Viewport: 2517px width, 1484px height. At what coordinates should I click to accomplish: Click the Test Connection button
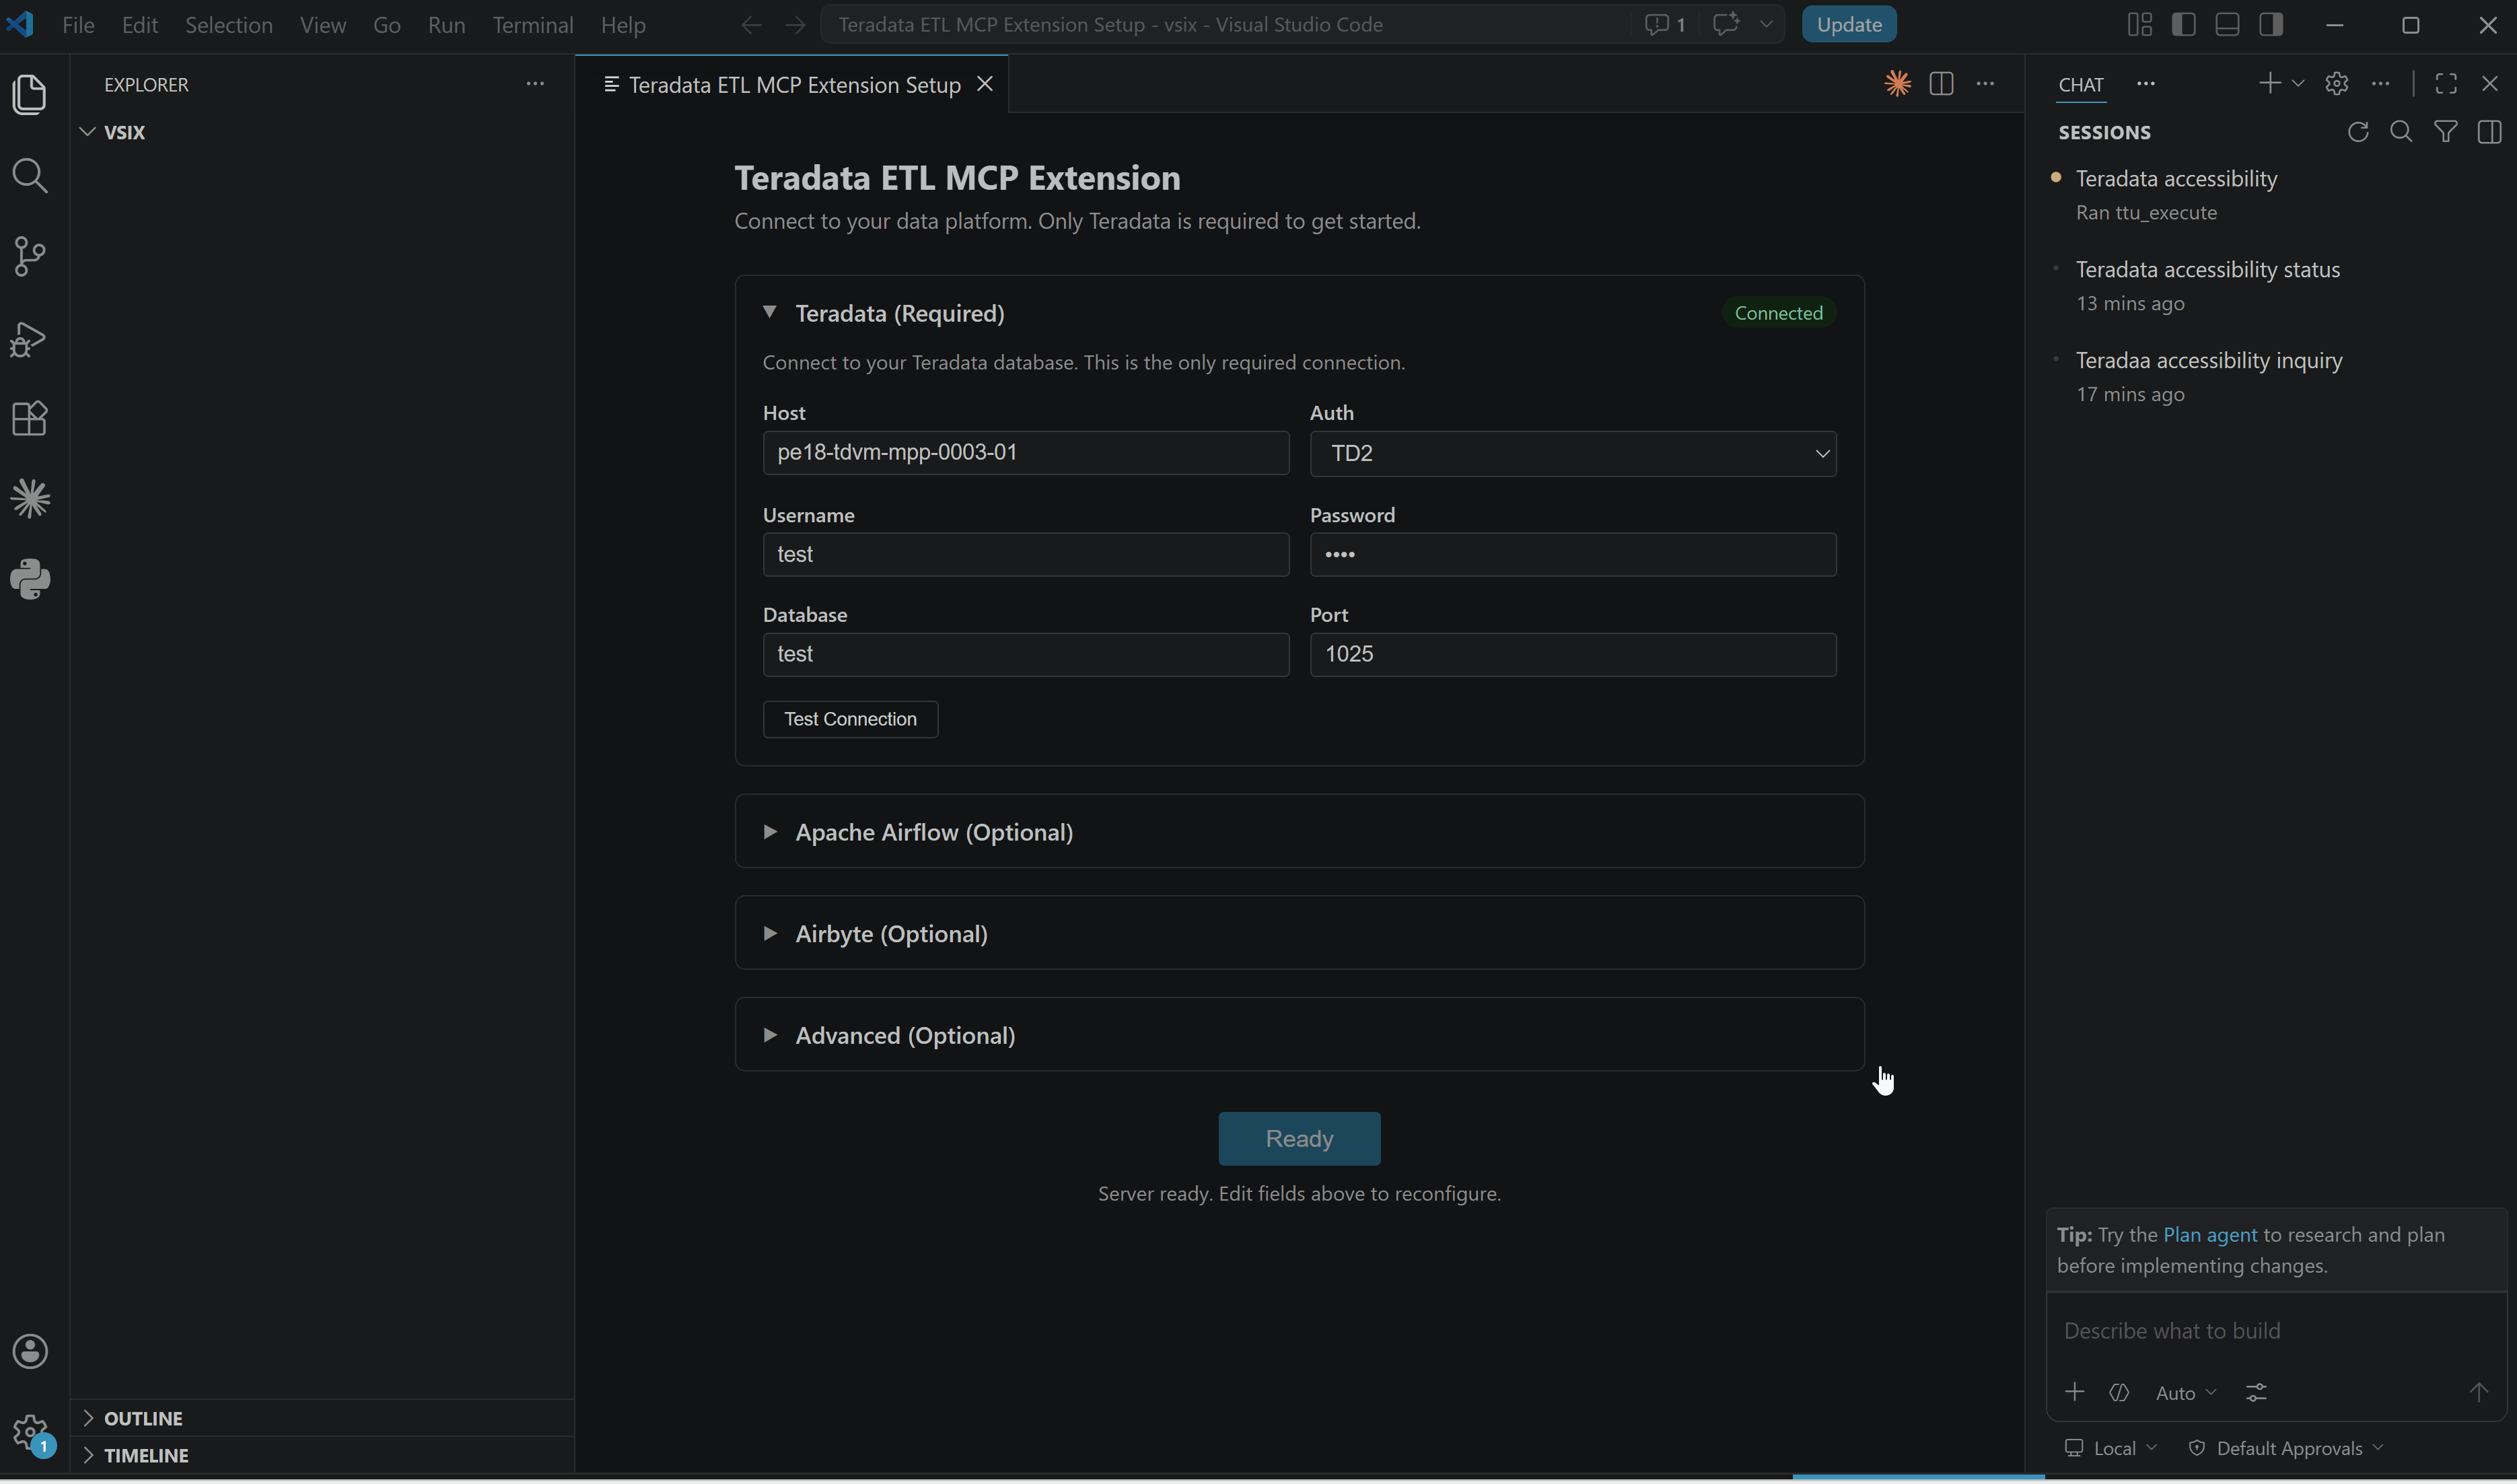[850, 719]
